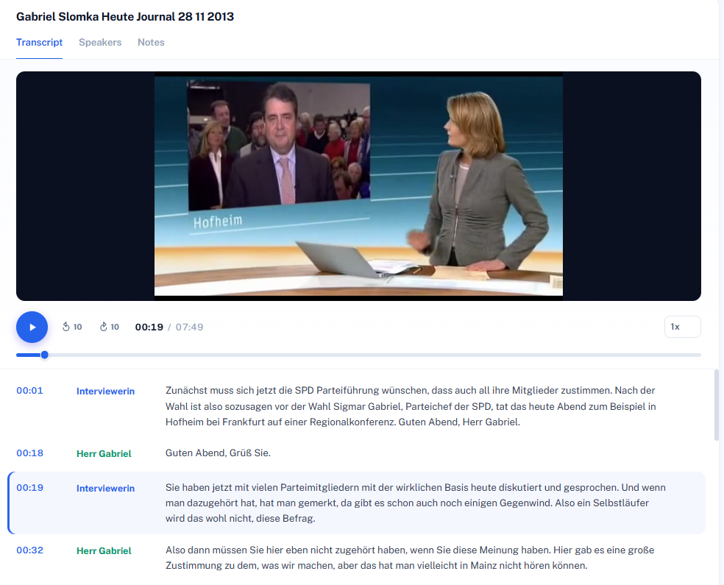Viewport: 724px width, 585px height.
Task: Click the video player frame
Action: [358, 186]
